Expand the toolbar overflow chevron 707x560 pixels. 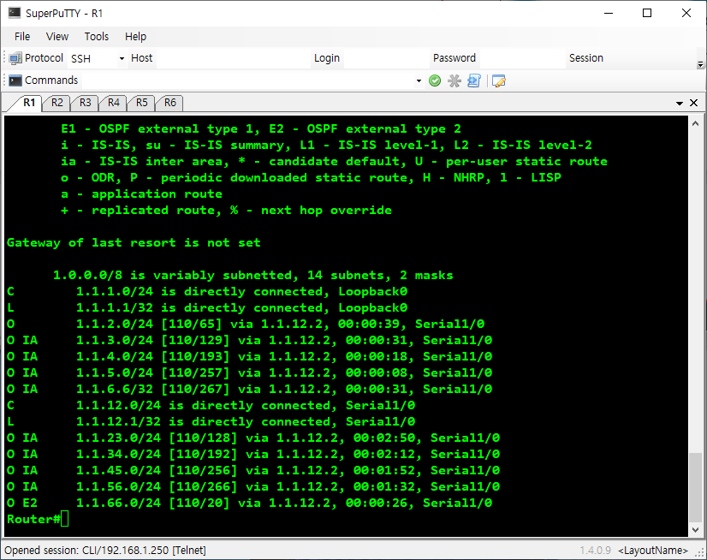(x=700, y=64)
